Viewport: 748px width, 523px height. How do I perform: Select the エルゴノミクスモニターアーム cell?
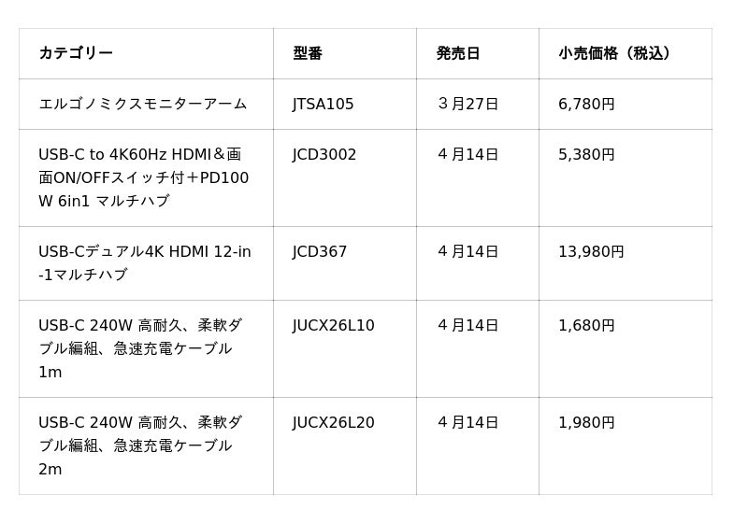[143, 104]
